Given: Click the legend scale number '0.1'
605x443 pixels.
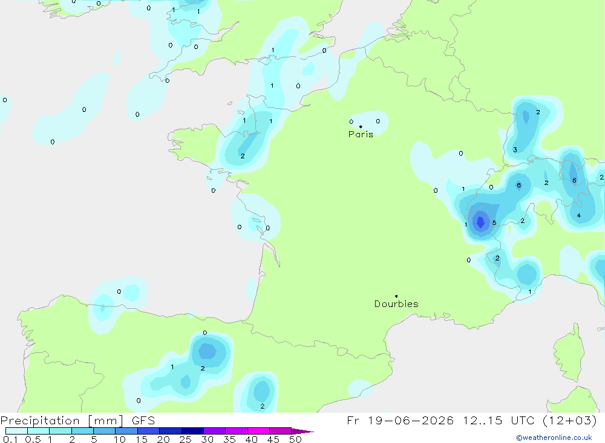Looking at the screenshot, I should coord(10,439).
